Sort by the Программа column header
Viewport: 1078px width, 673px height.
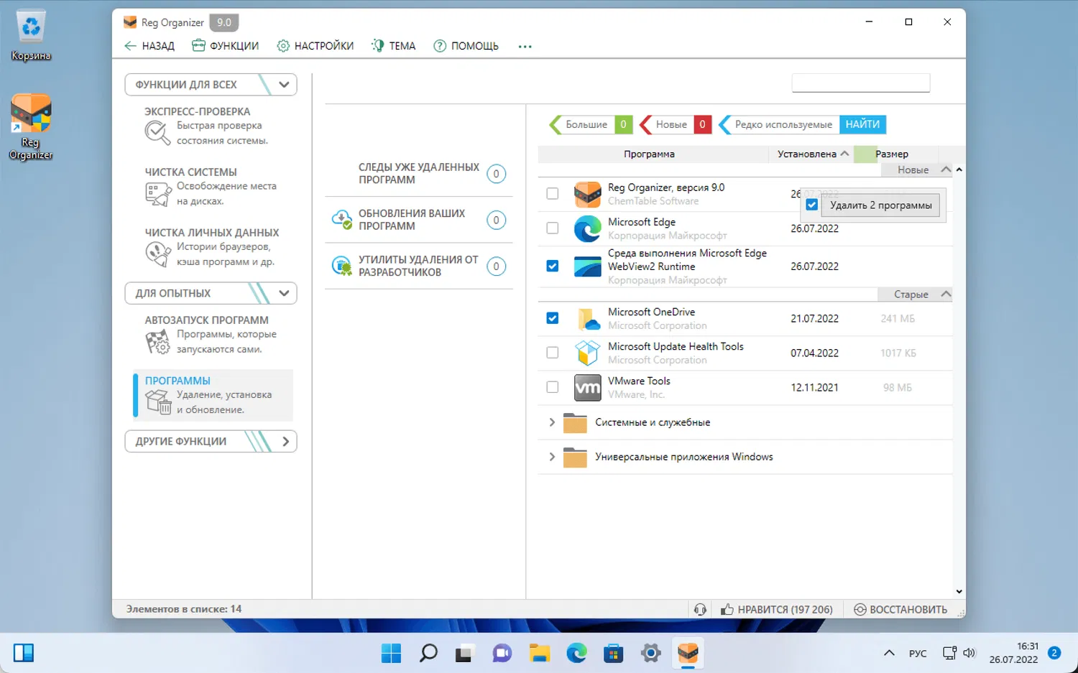653,154
